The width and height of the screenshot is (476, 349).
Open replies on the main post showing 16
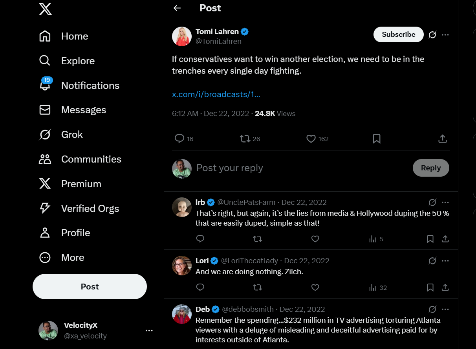tap(179, 139)
